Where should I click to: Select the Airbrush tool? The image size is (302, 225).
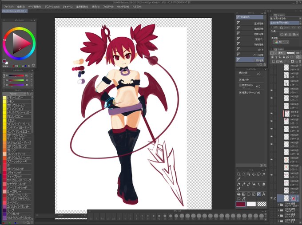point(254,184)
